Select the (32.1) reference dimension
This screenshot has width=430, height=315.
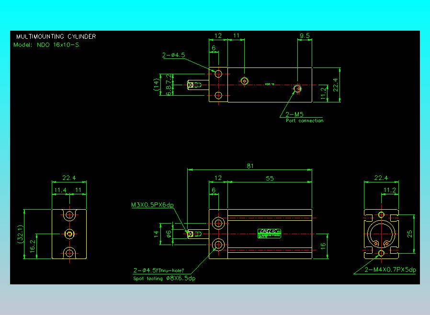point(21,234)
